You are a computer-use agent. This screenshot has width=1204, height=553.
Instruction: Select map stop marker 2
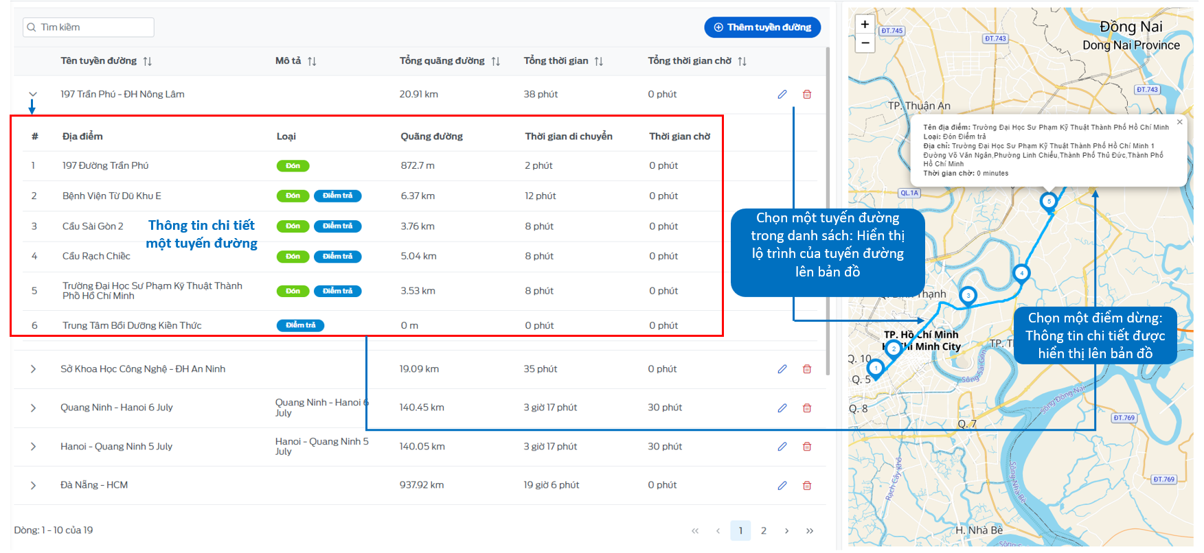coord(894,349)
